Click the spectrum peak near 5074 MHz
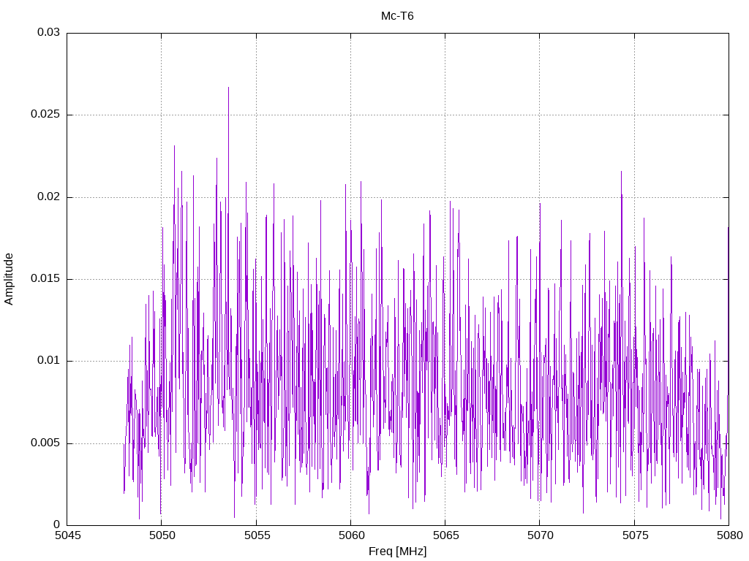This screenshot has height=561, width=749. tap(621, 172)
